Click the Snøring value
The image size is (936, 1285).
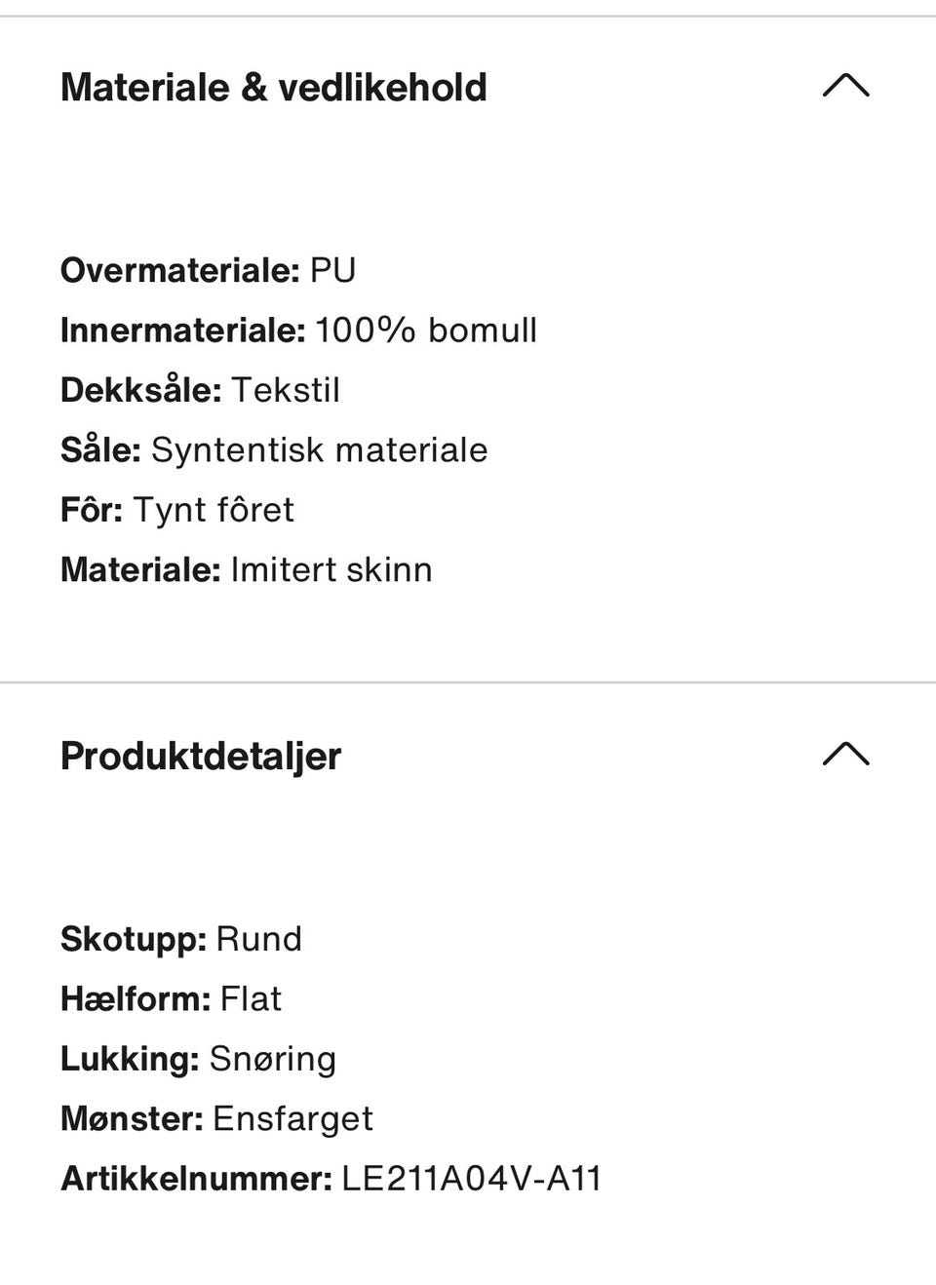click(273, 1059)
